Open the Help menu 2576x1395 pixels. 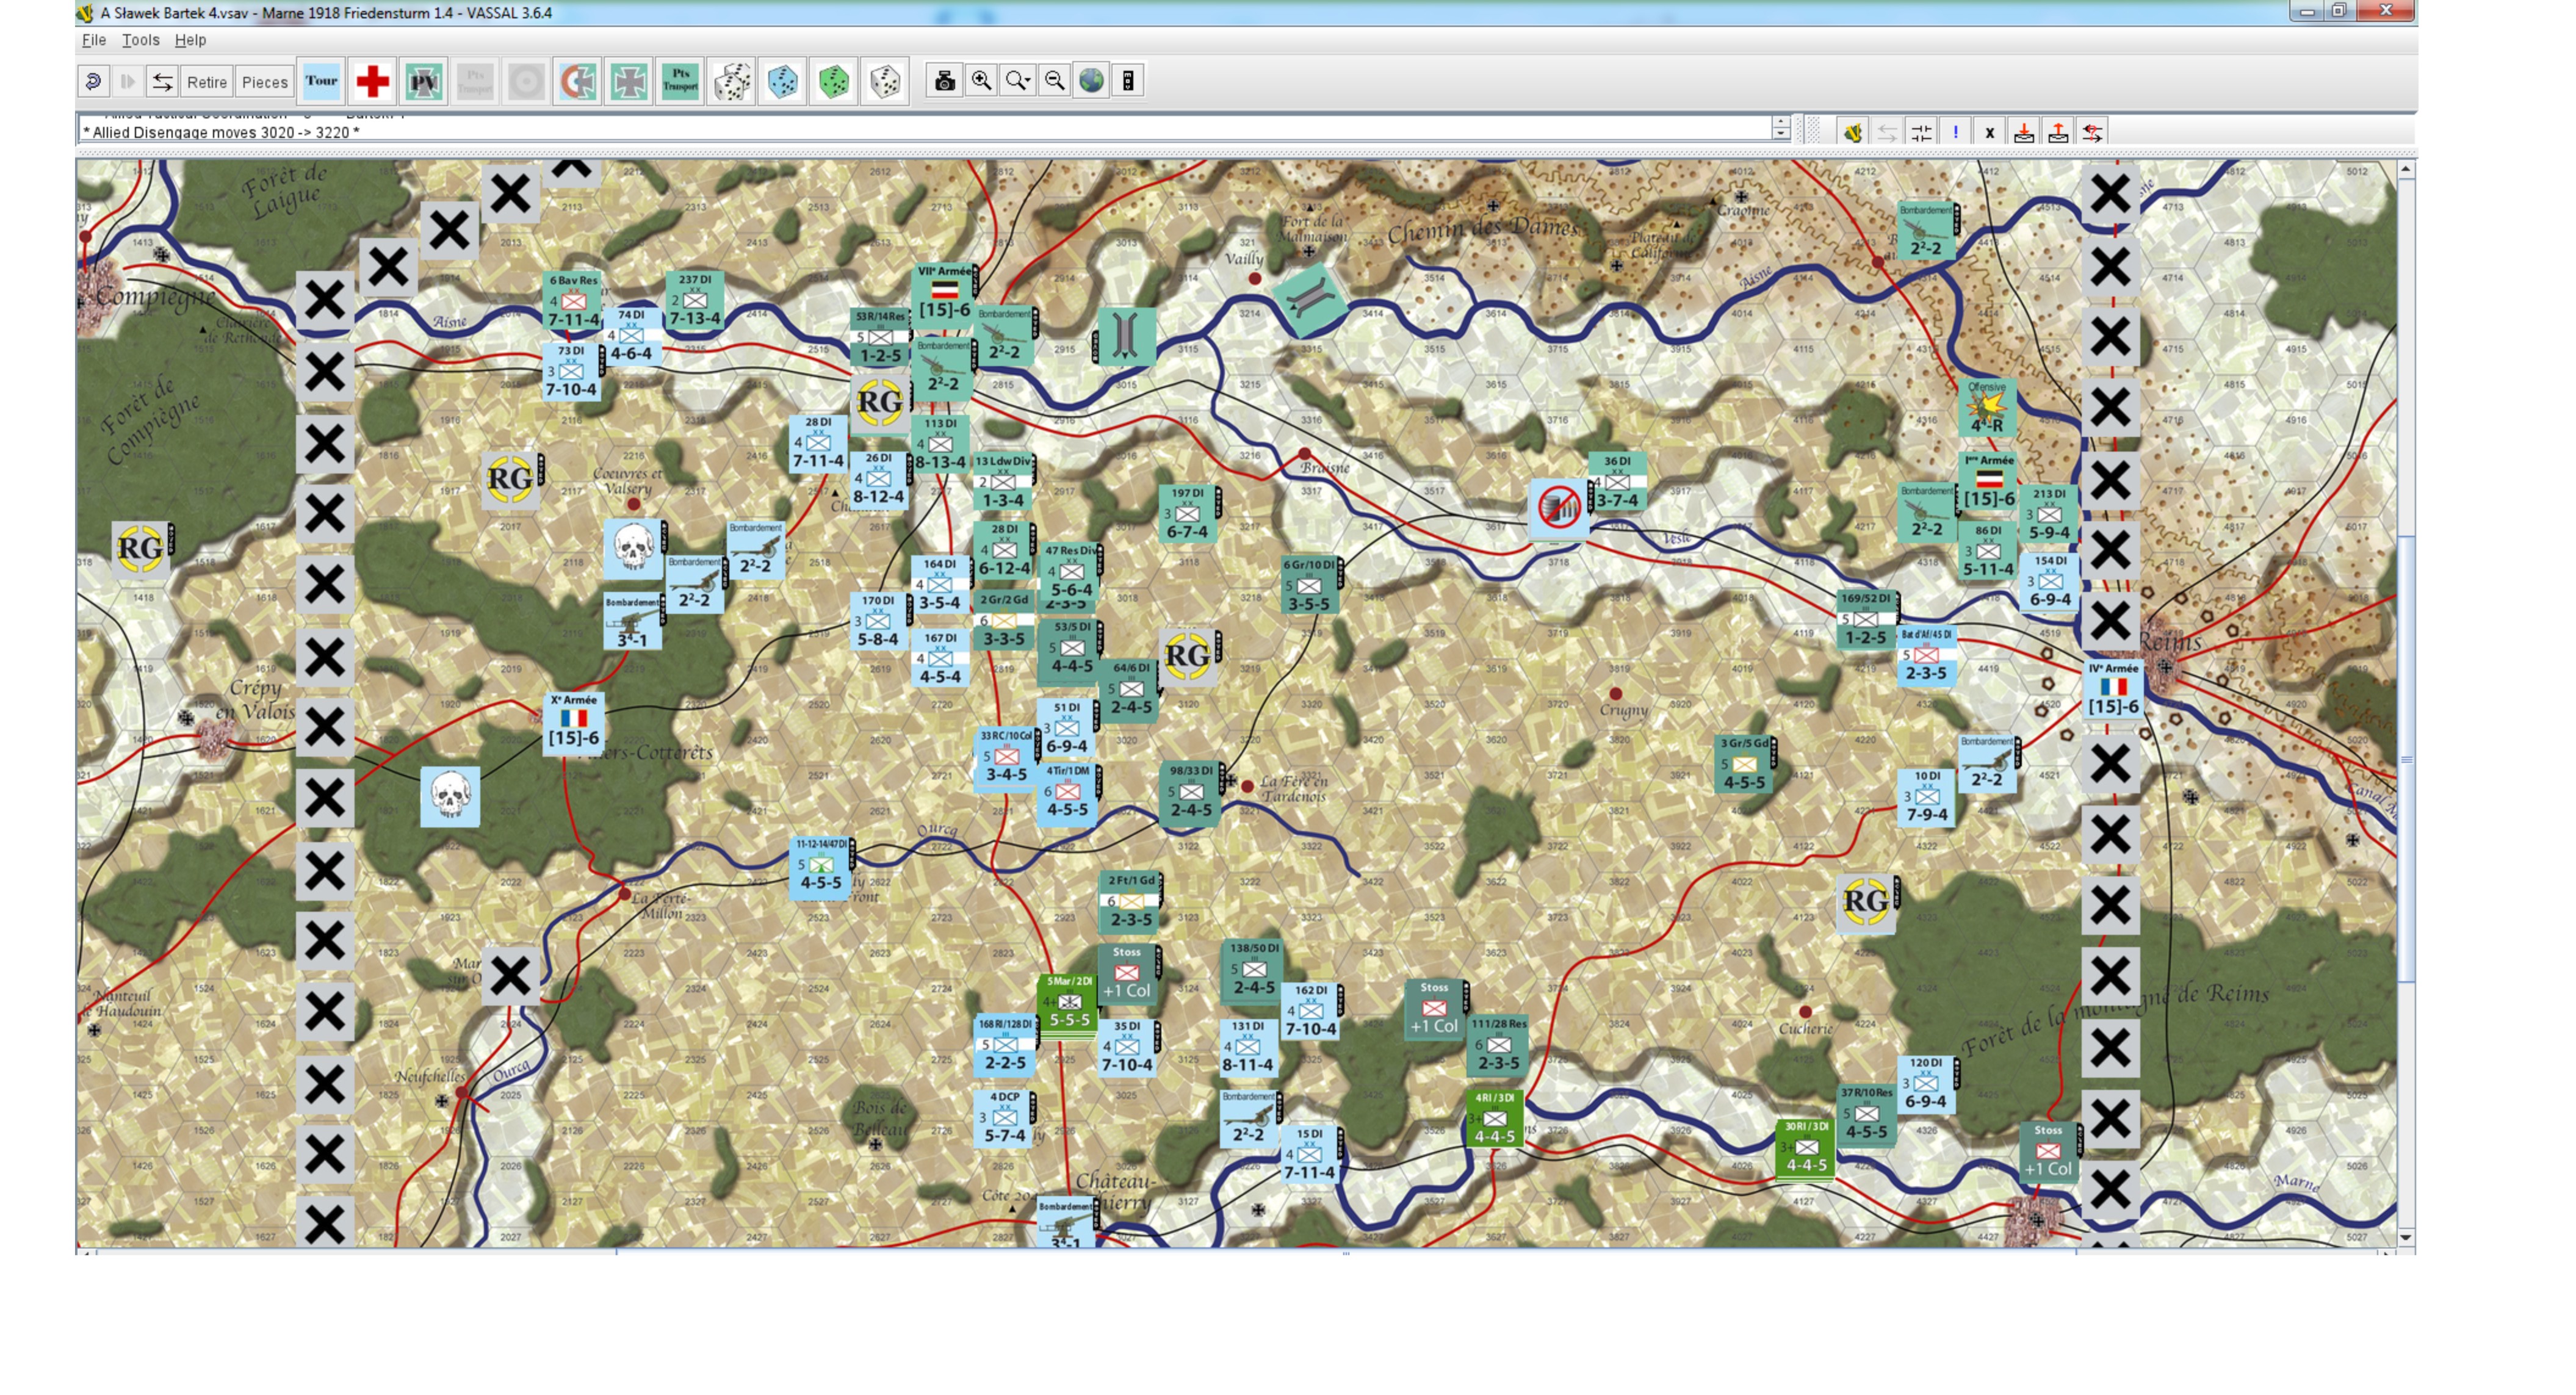(x=190, y=40)
